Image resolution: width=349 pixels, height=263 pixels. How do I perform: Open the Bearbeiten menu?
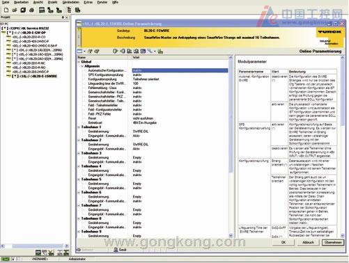[22, 2]
